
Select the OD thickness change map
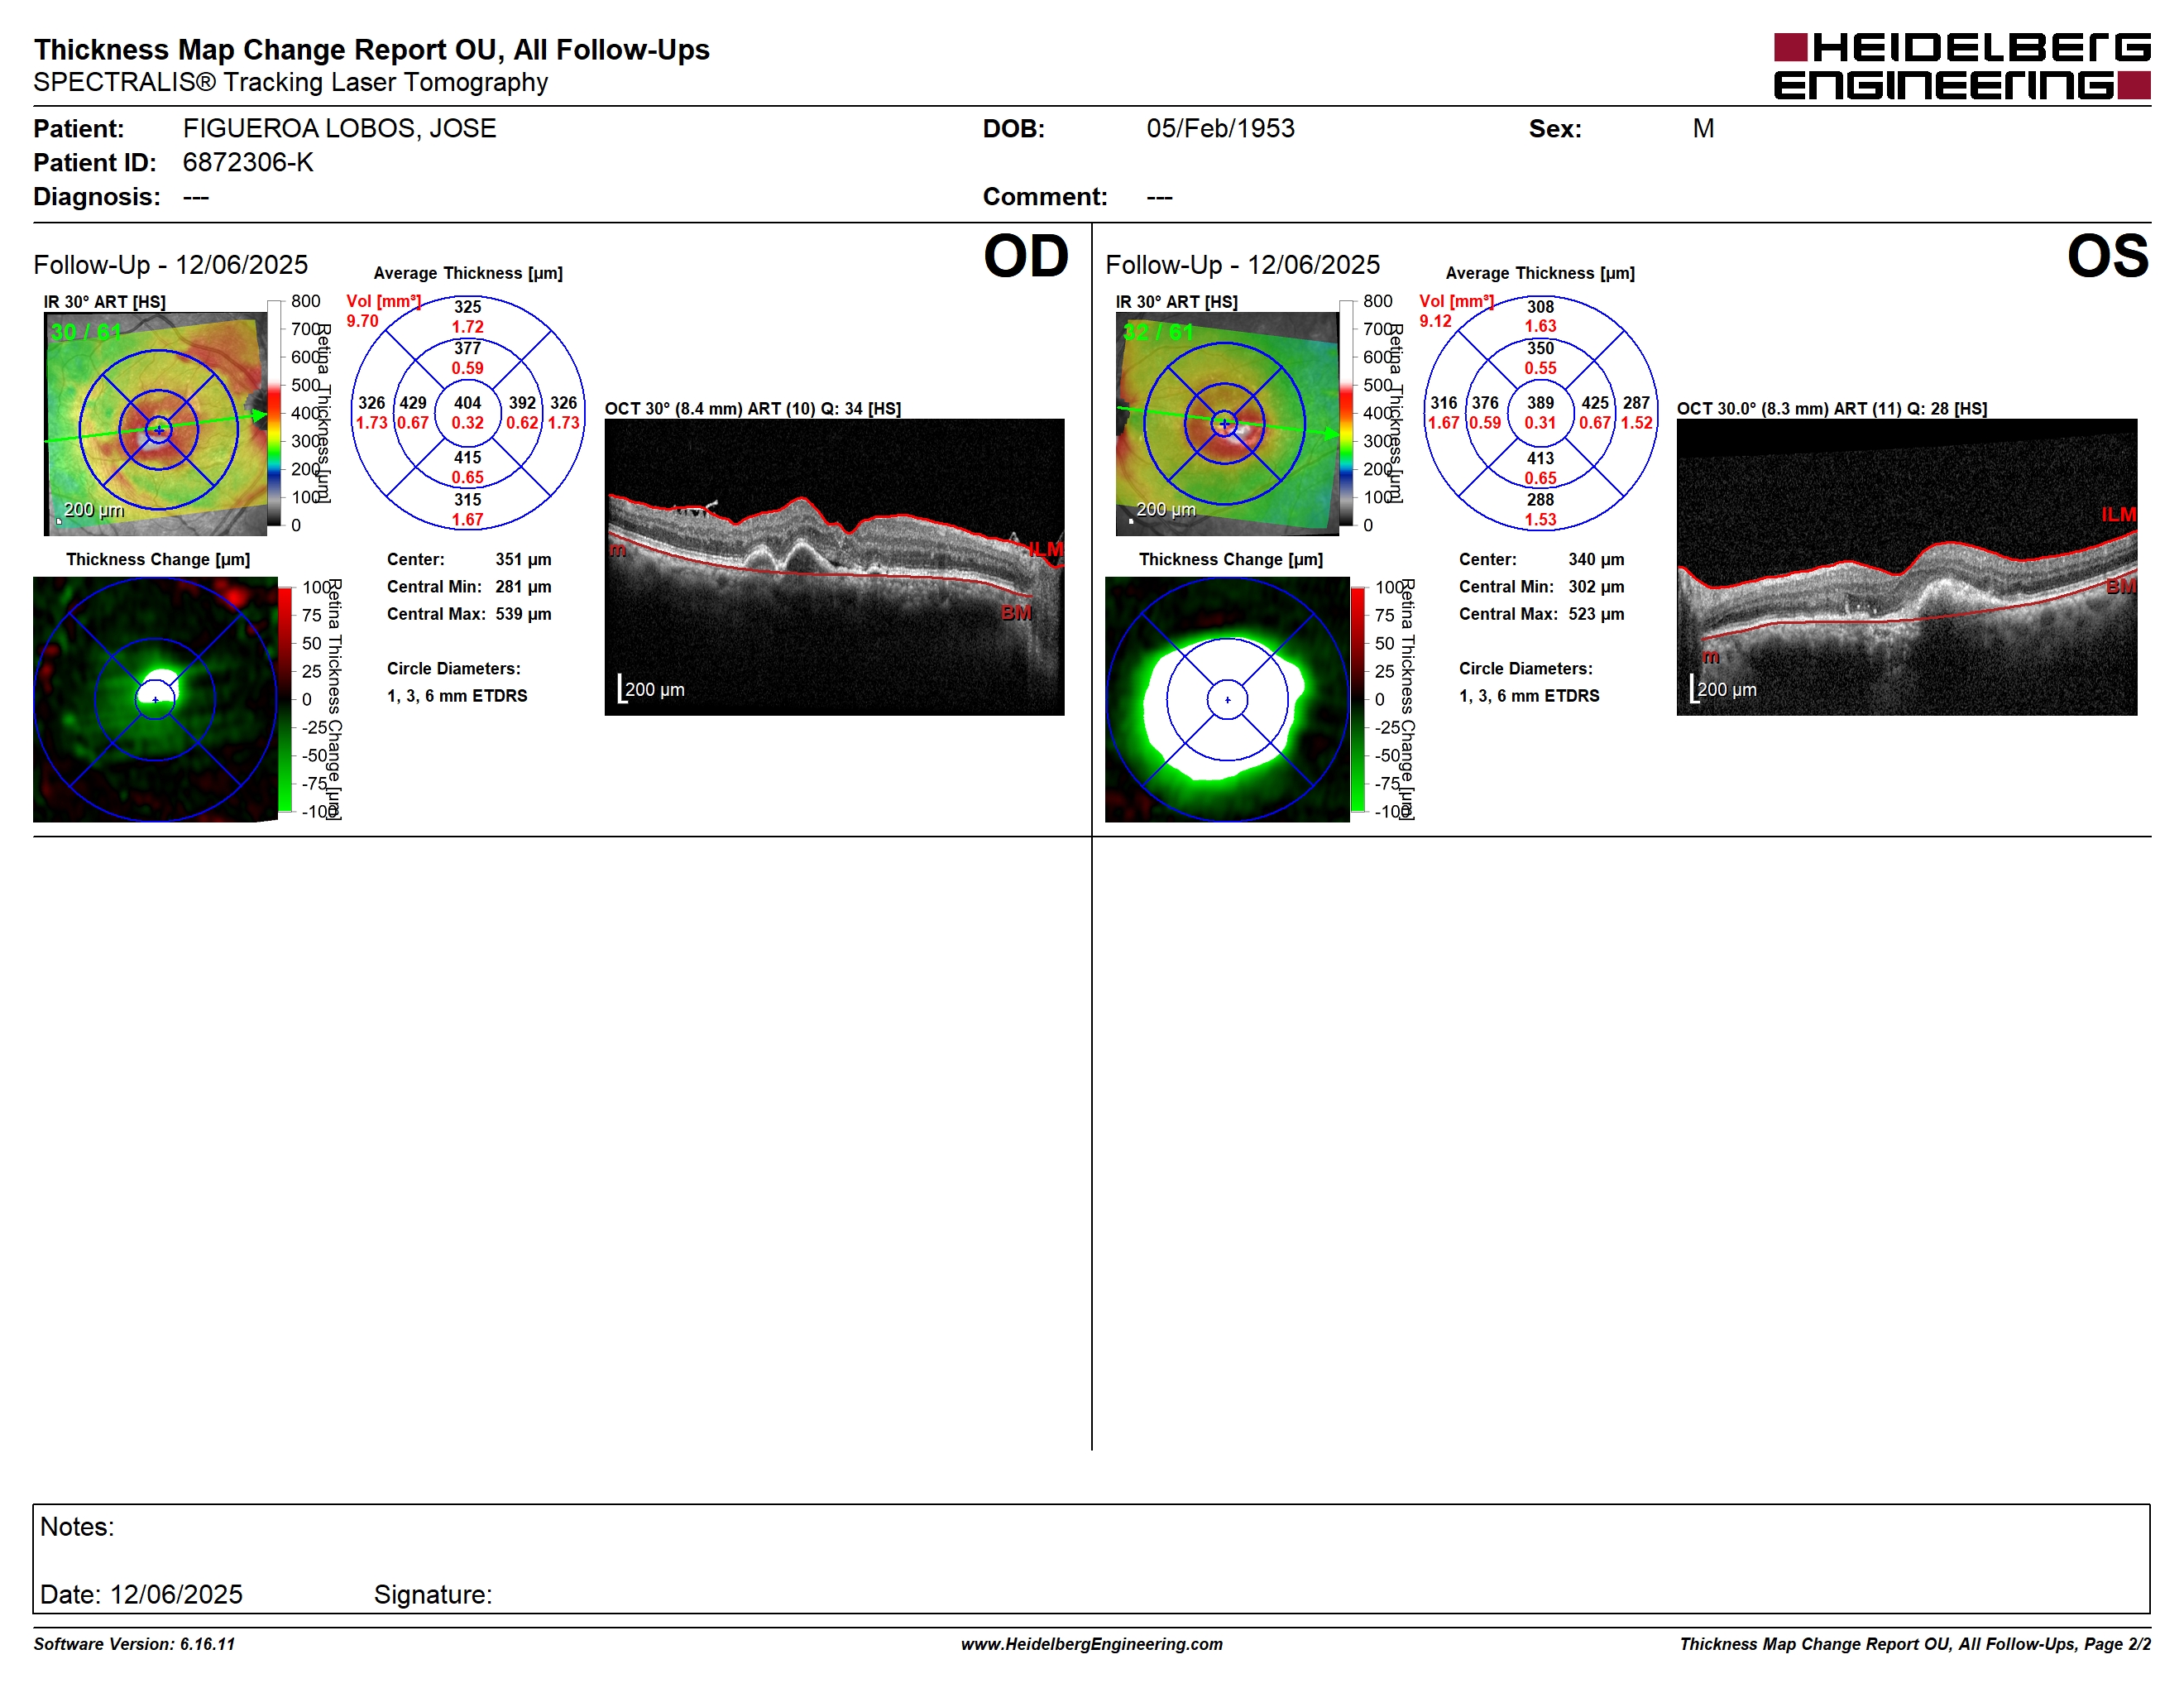click(155, 699)
